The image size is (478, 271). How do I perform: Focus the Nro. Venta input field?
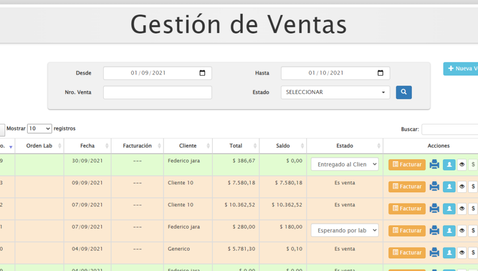pos(157,92)
